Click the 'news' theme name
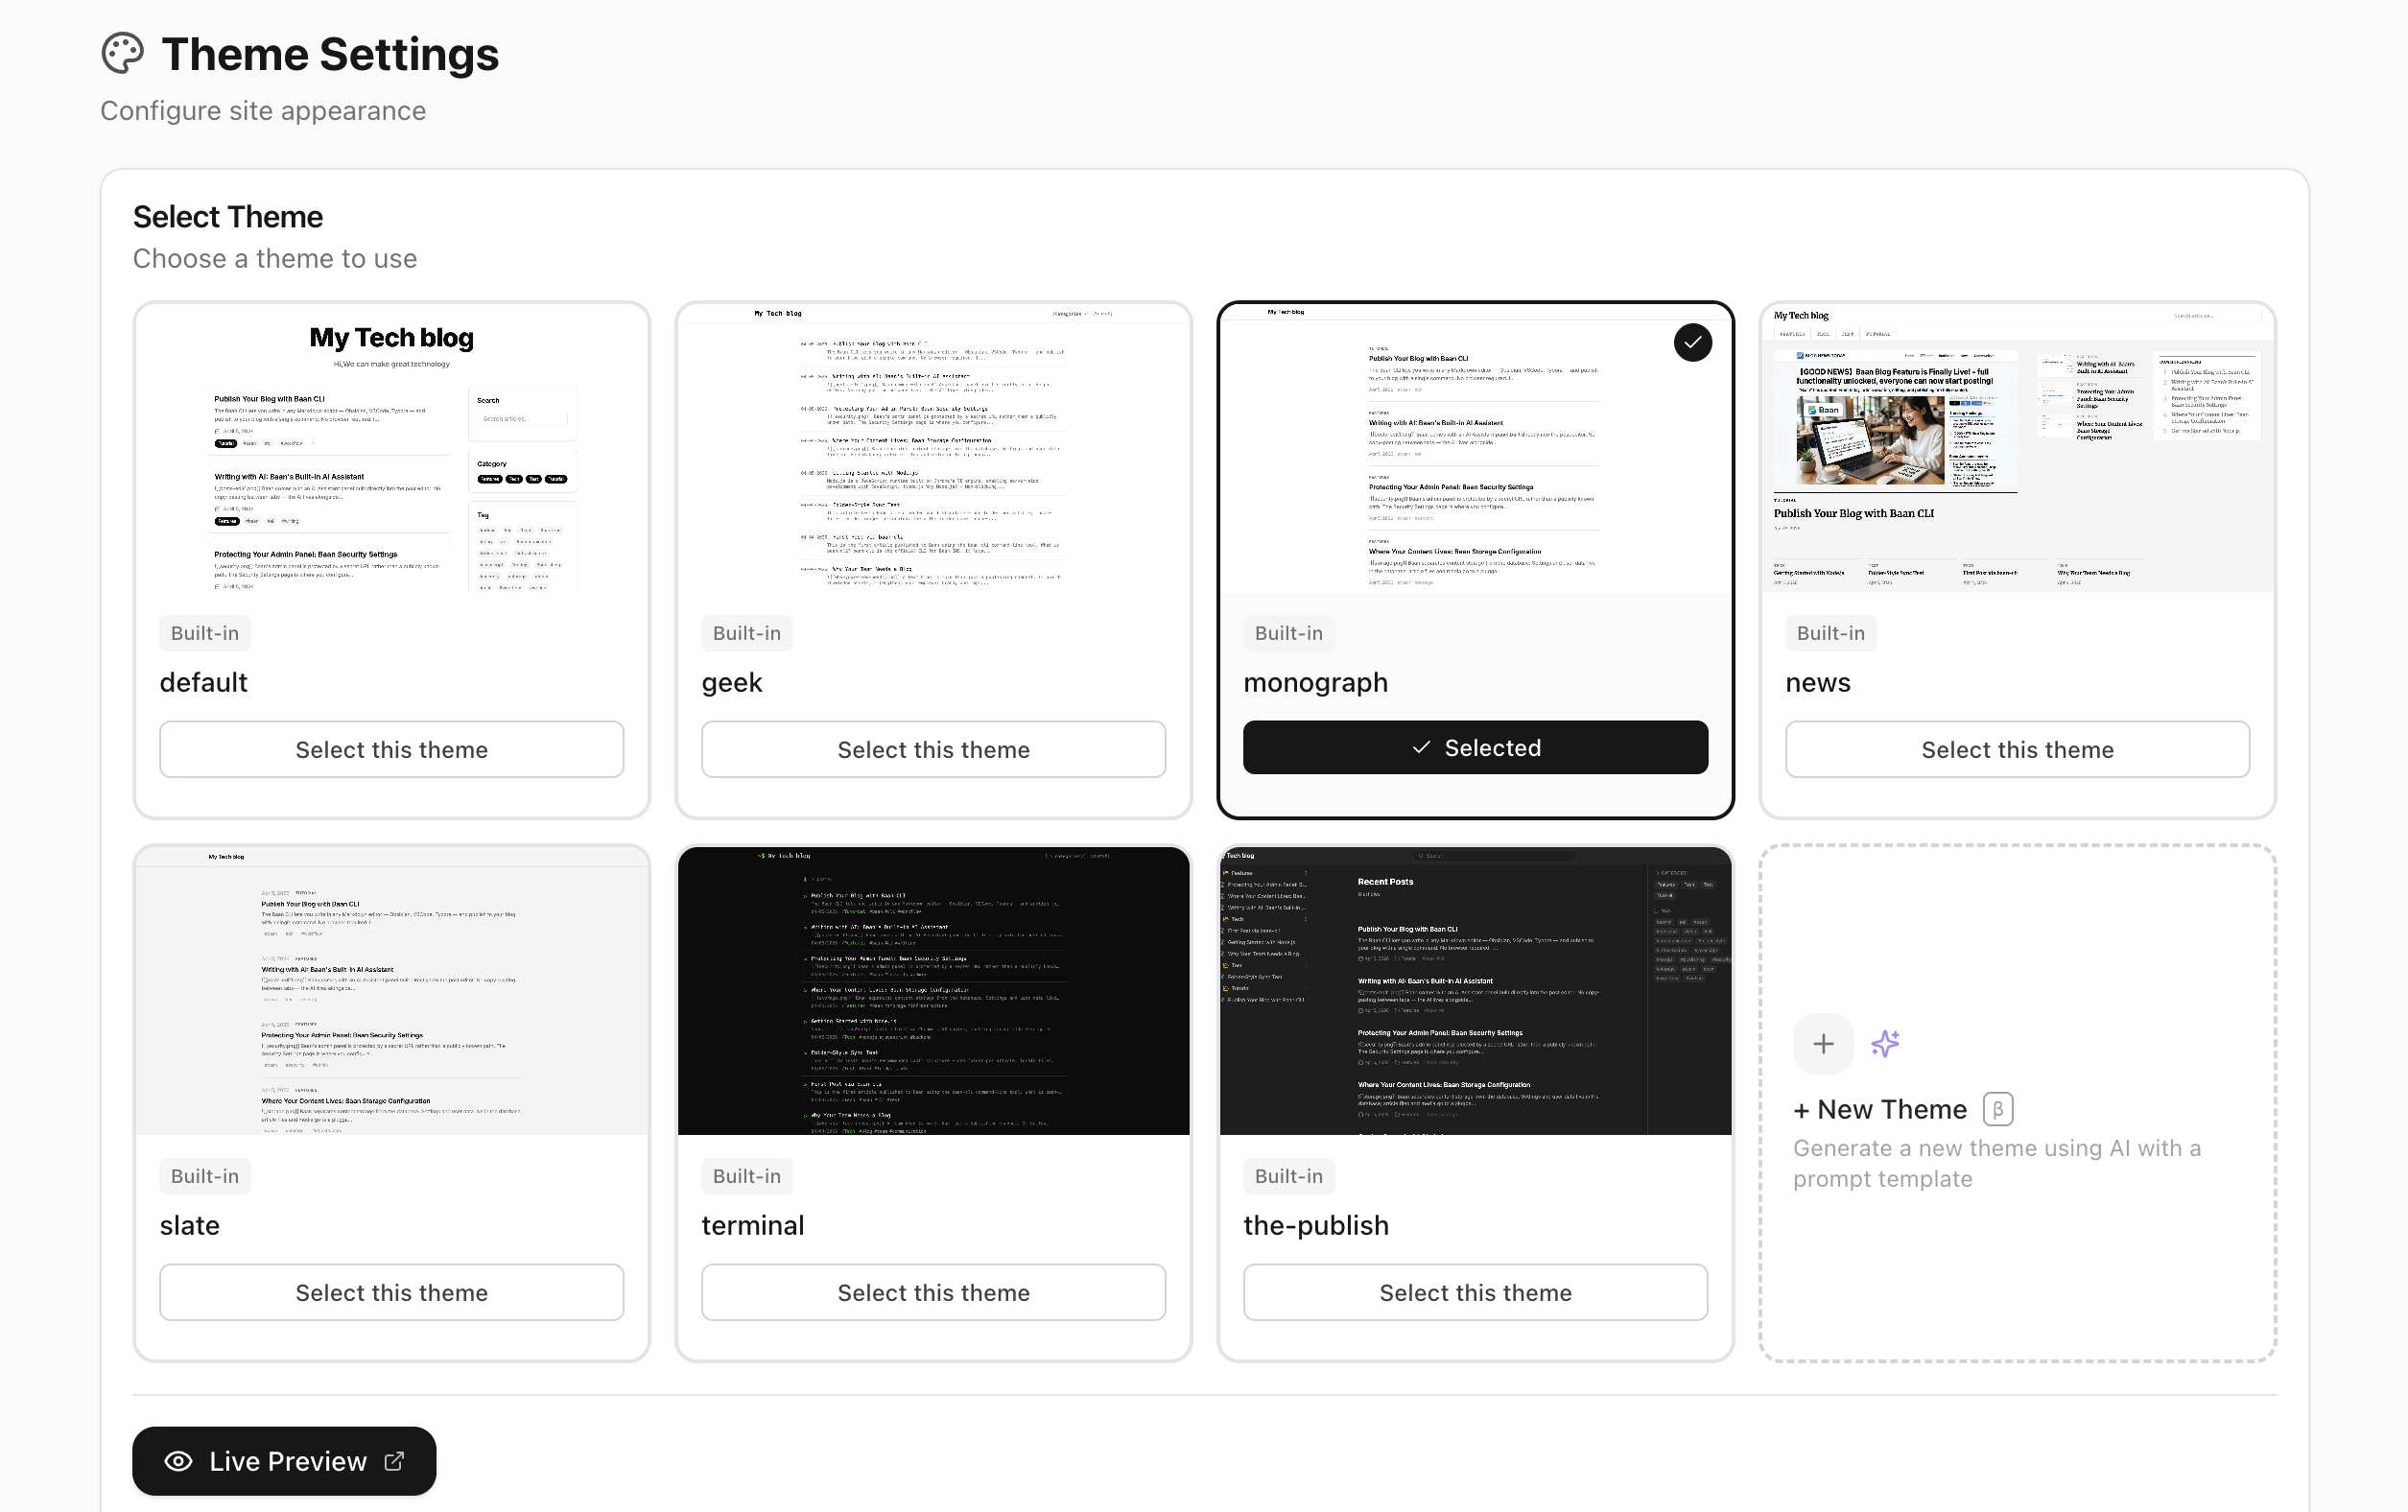 coord(1818,684)
